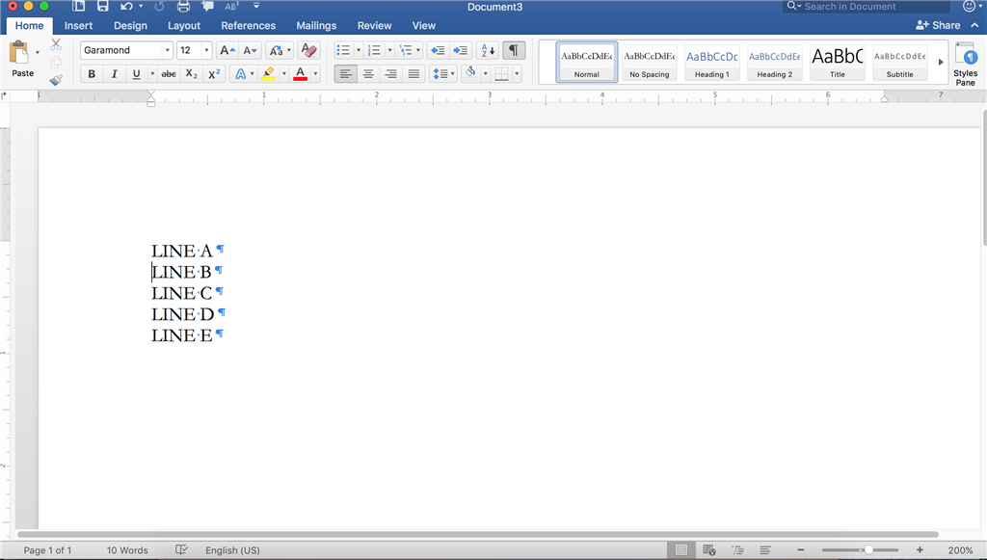Apply the Title style
The width and height of the screenshot is (987, 560).
[838, 62]
